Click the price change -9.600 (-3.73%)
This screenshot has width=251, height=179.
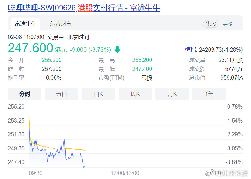click(x=91, y=50)
